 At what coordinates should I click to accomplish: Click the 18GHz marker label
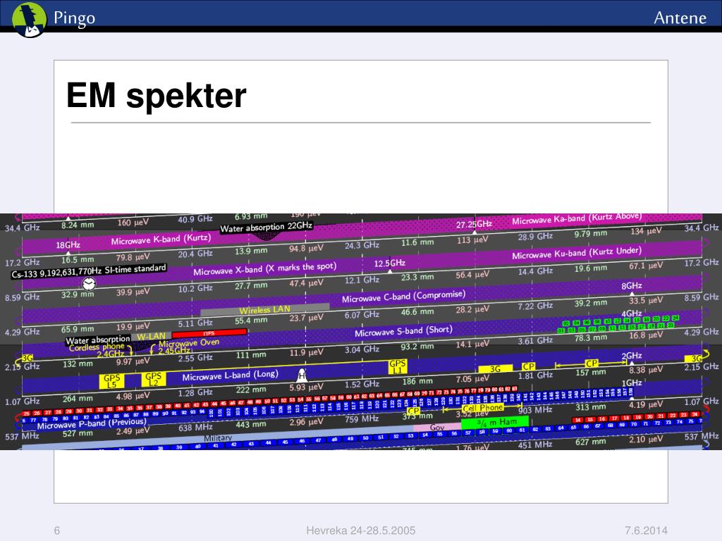pyautogui.click(x=68, y=244)
